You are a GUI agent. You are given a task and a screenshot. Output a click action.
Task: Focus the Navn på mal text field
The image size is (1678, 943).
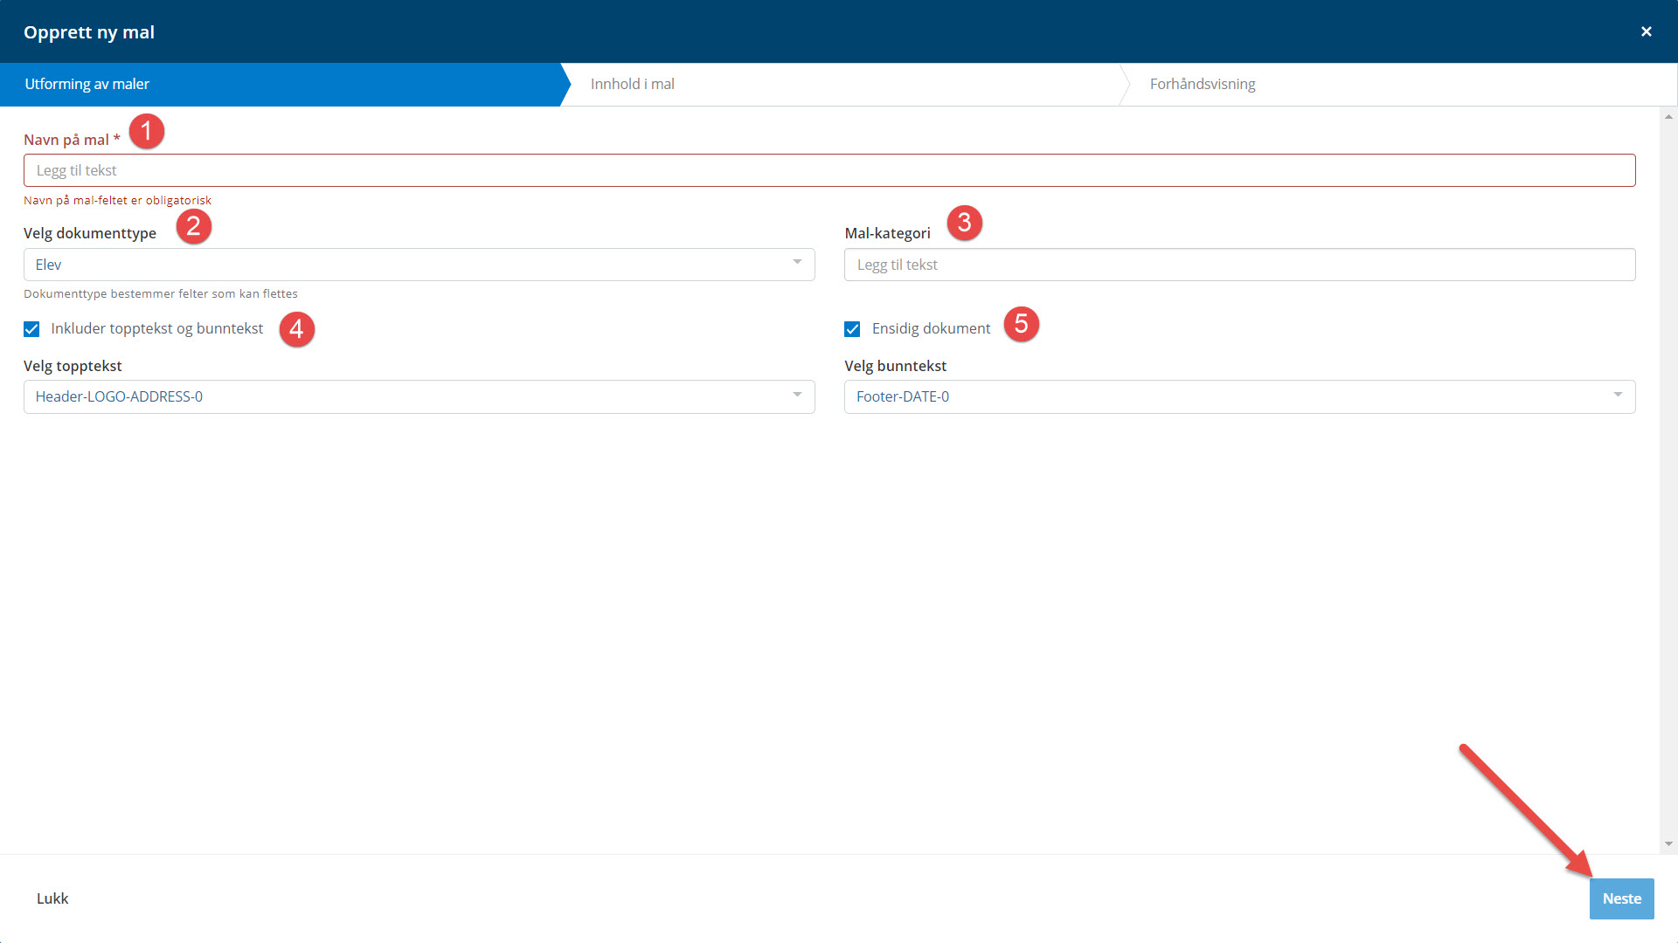tap(829, 170)
